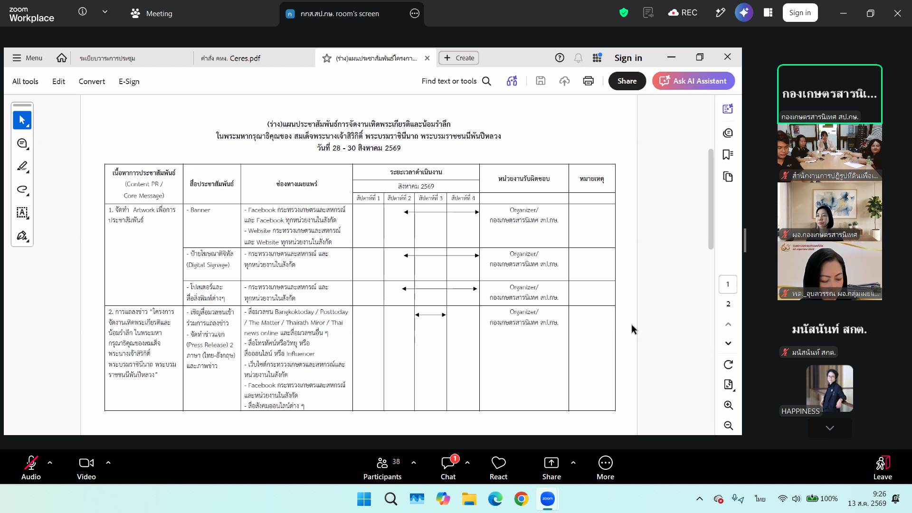Viewport: 912px width, 513px height.
Task: Select the freehand draw tool
Action: click(22, 190)
